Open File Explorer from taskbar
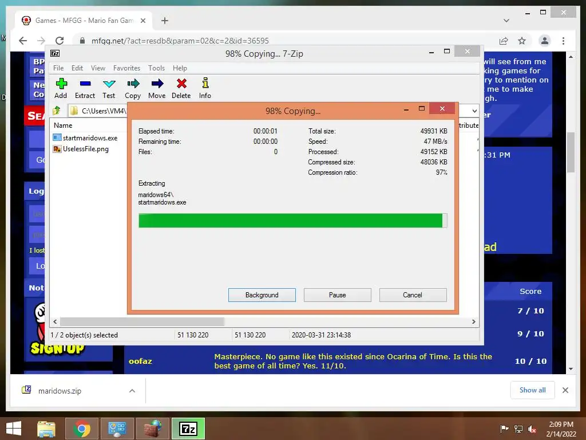 click(x=46, y=429)
